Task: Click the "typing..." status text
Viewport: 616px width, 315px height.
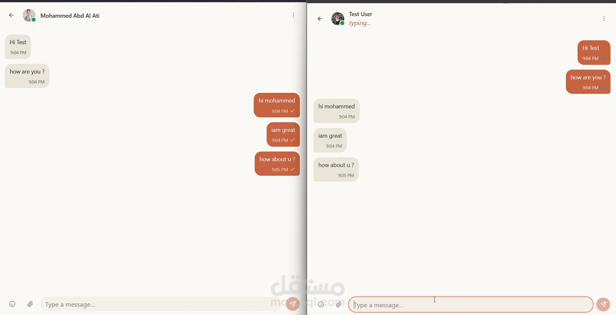Action: 360,23
